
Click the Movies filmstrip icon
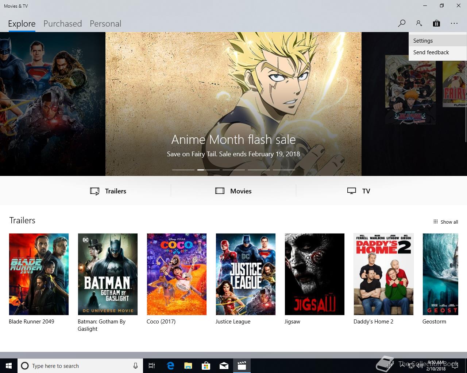click(x=220, y=191)
